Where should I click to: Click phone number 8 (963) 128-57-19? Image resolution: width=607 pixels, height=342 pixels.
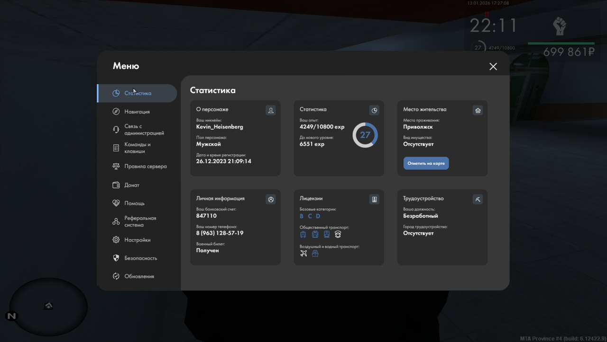click(220, 233)
